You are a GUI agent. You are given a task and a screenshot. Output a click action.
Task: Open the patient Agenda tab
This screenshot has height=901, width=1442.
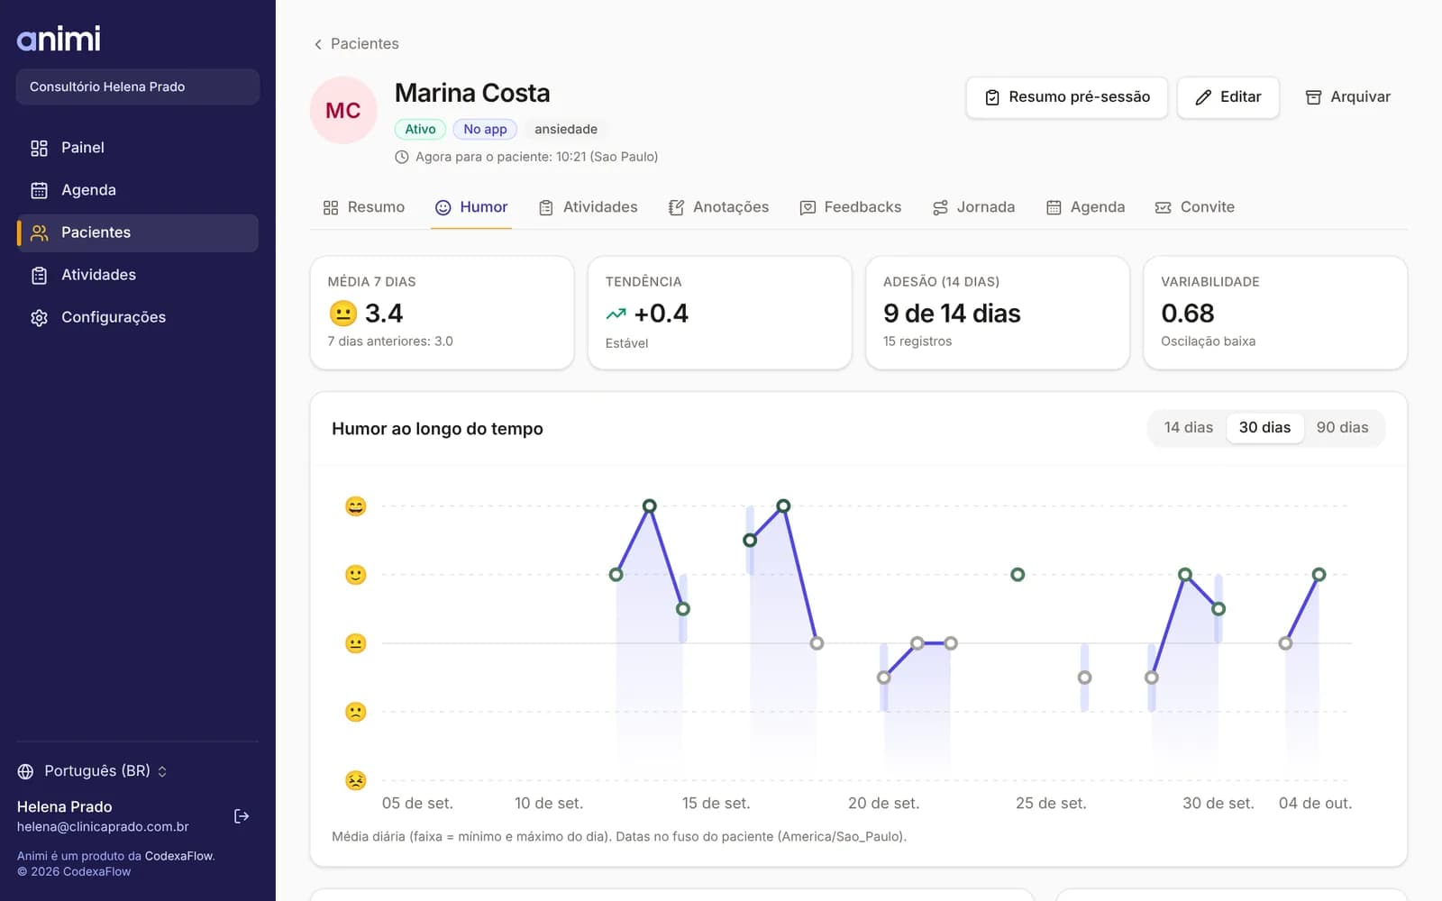point(1085,207)
